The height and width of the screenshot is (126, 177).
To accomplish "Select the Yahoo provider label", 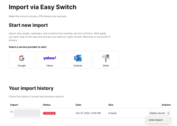I will [x=50, y=66].
